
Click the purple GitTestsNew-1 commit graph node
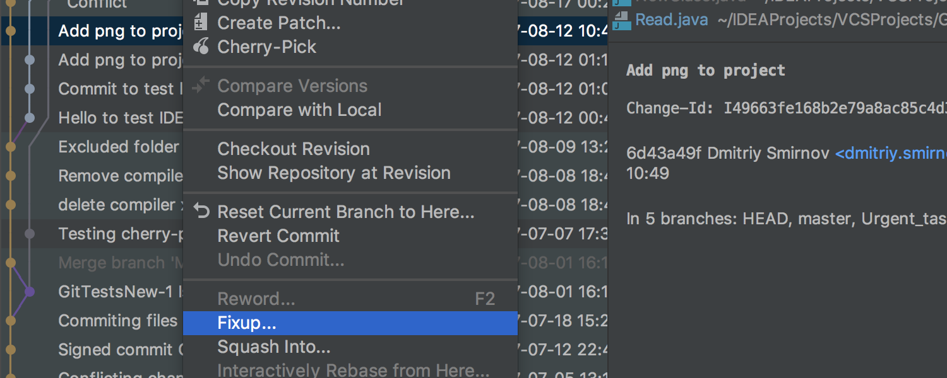[x=29, y=292]
